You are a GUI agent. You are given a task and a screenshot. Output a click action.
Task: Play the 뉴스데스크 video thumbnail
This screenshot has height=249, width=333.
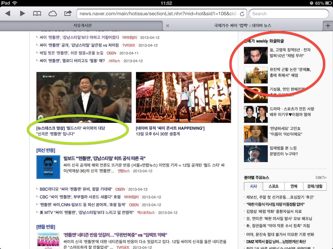pos(84,97)
